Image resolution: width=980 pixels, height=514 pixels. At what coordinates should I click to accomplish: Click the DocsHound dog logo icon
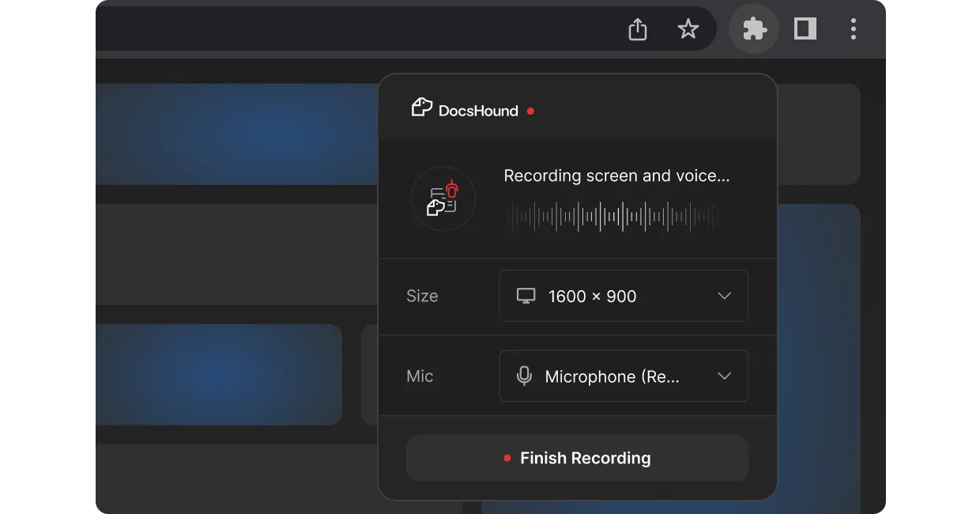(x=421, y=108)
